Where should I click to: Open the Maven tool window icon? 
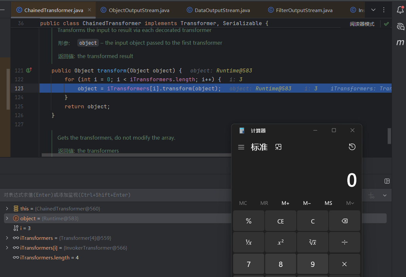[x=400, y=42]
